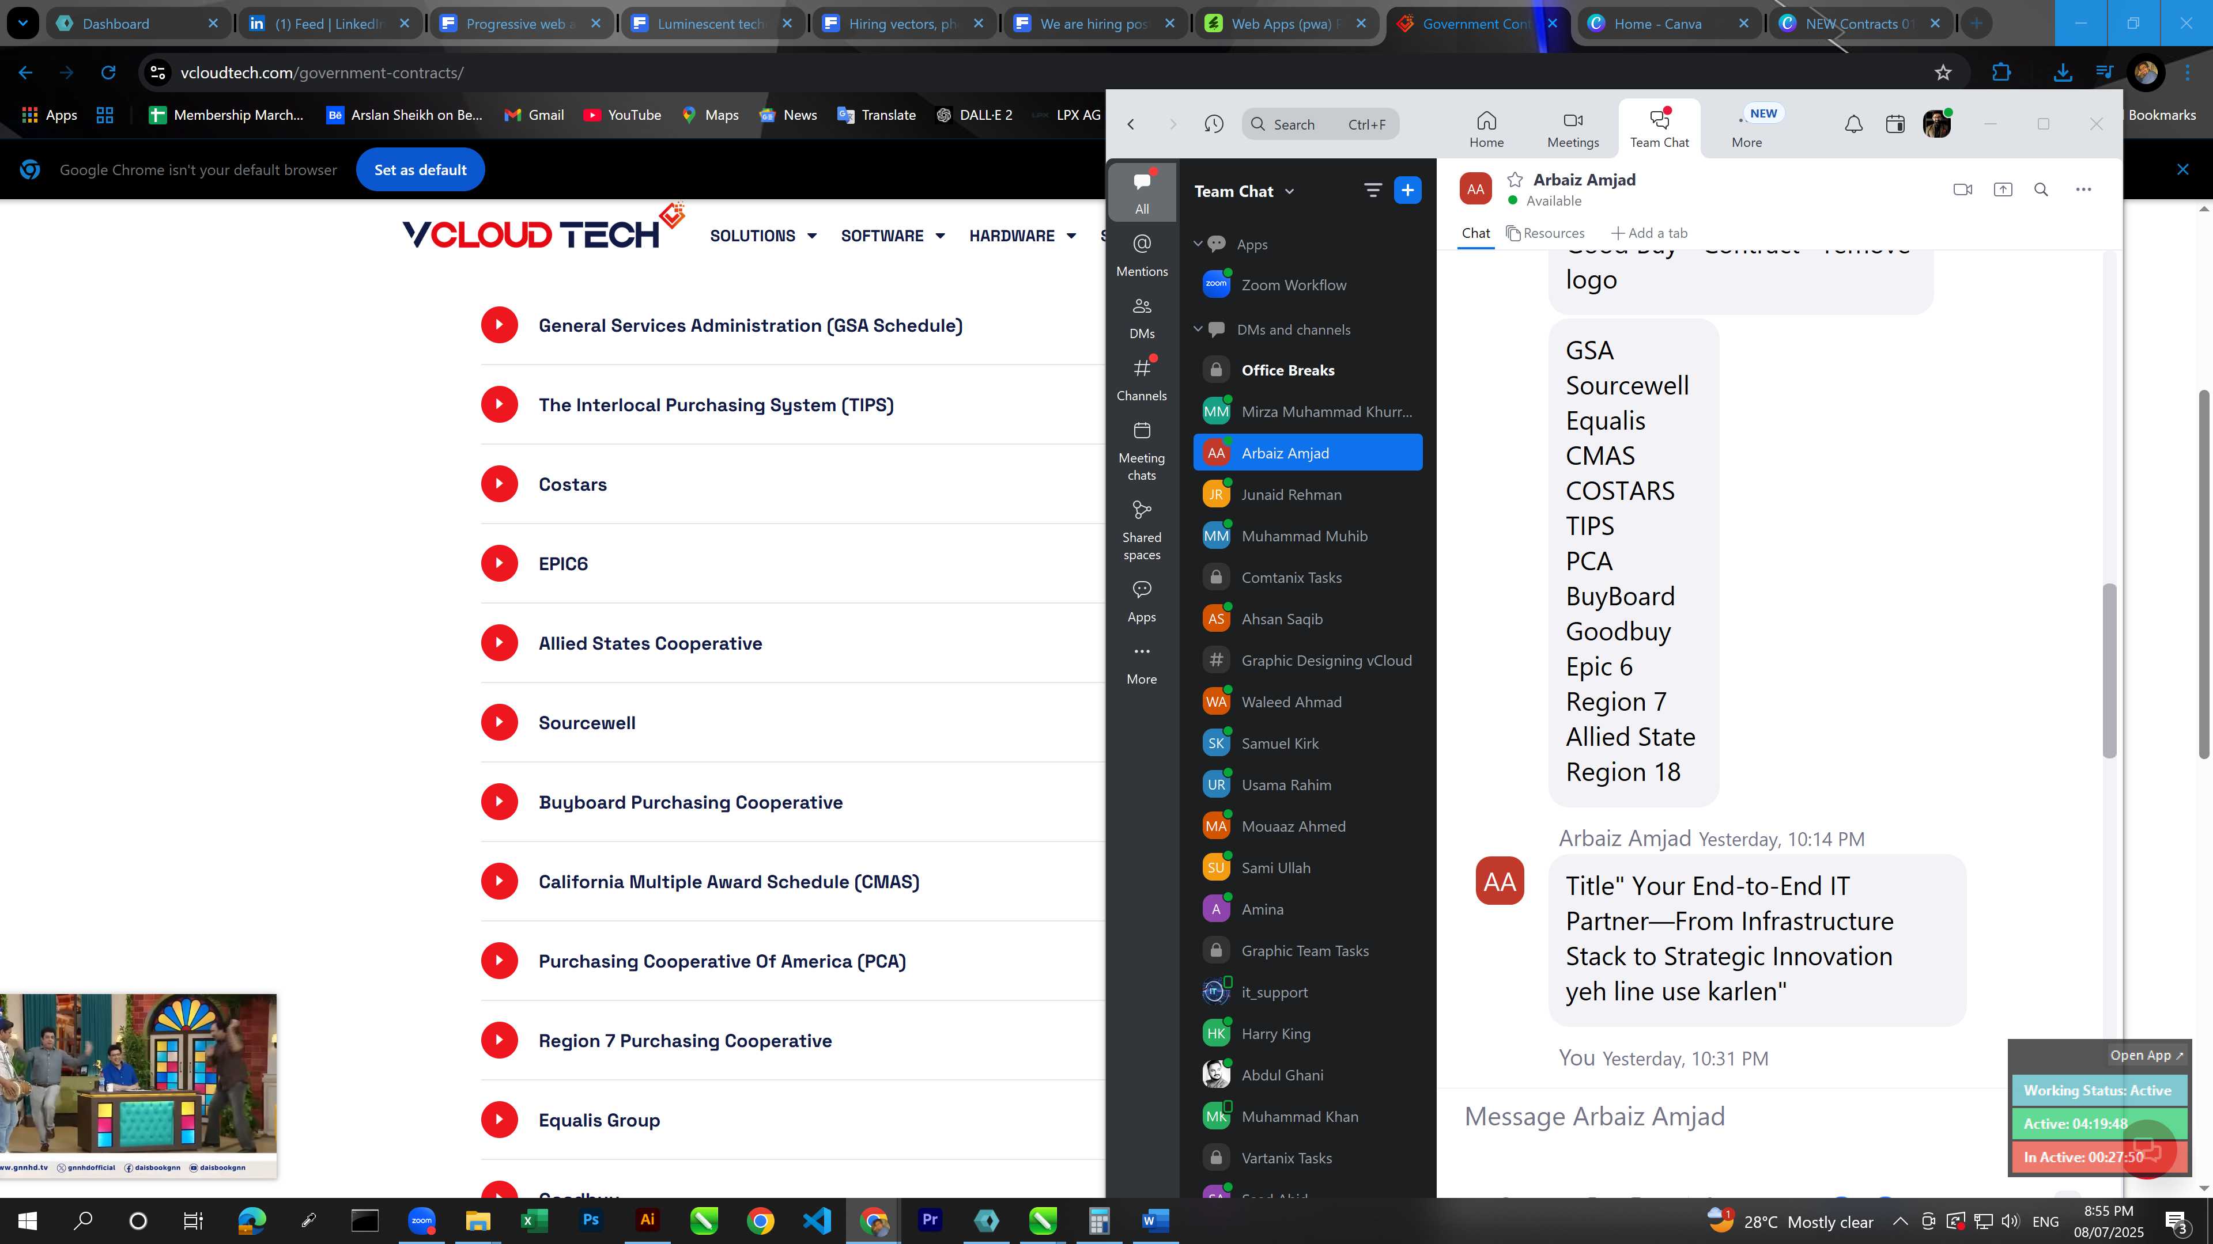
Task: Open the YouTube bookmark
Action: click(x=622, y=115)
